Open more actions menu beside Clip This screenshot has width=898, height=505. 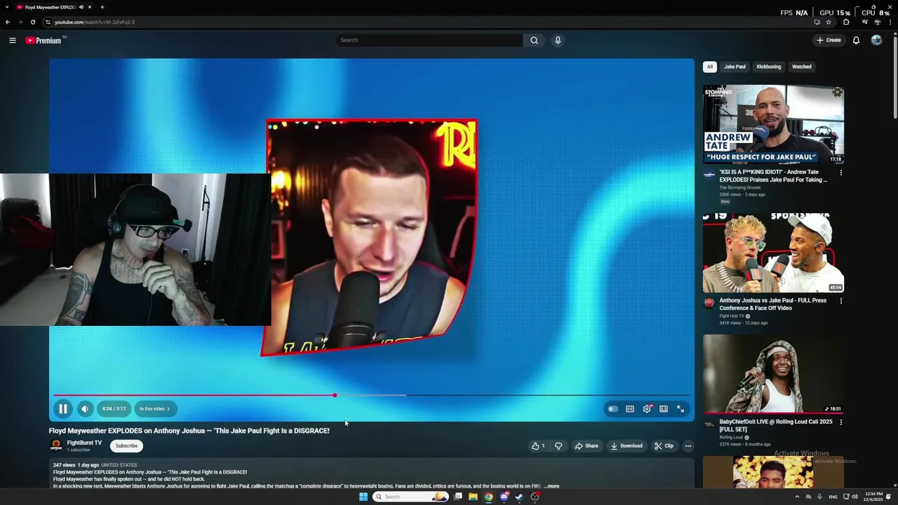pyautogui.click(x=688, y=446)
